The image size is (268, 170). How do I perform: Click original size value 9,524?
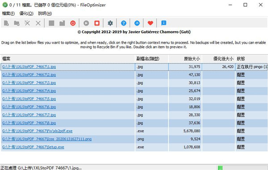[x=195, y=139]
